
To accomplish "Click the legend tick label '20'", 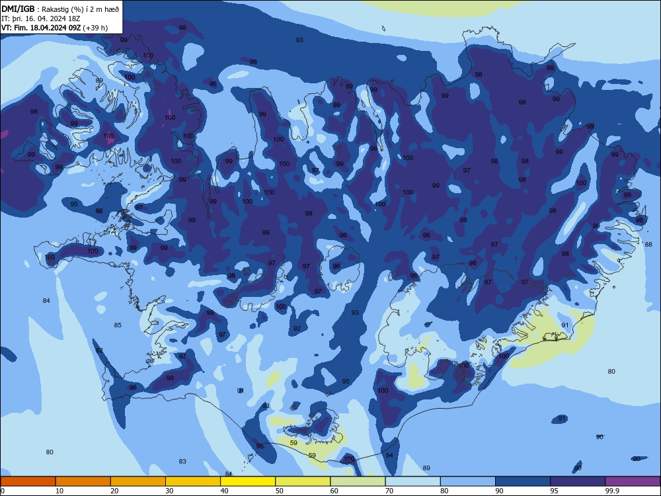I will 114,491.
